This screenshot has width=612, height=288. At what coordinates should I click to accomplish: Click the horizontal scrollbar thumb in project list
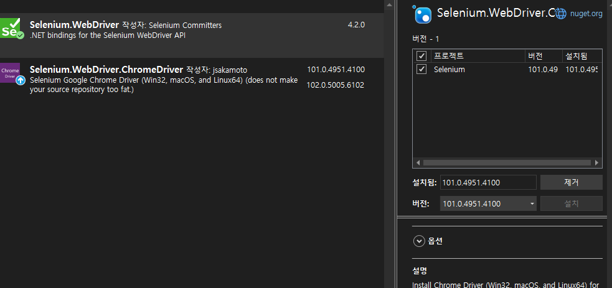pos(507,163)
